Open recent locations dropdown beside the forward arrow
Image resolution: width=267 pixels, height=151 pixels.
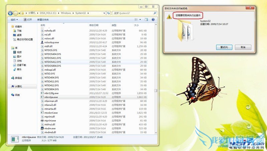(x=19, y=13)
